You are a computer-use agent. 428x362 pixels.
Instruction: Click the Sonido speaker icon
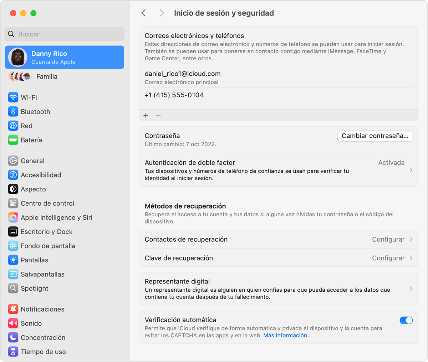(13, 323)
